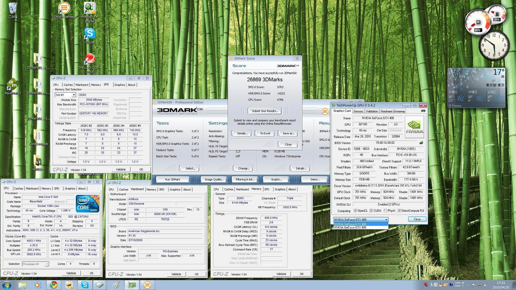
Task: Open the Action Center flag icon
Action: (474, 285)
